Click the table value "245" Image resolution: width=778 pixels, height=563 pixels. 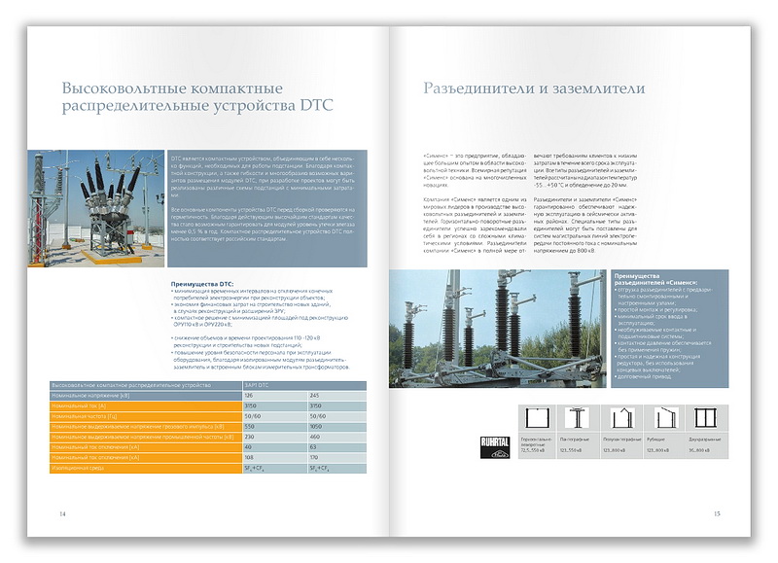click(x=314, y=396)
